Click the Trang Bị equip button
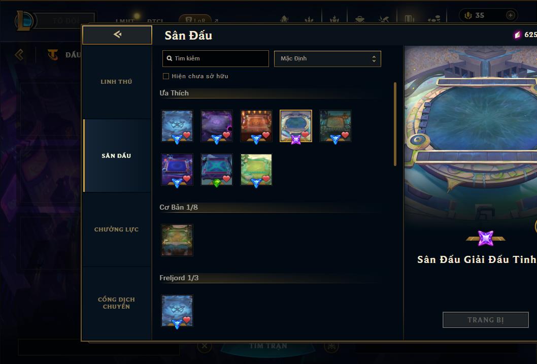Image resolution: width=537 pixels, height=364 pixels. click(486, 320)
